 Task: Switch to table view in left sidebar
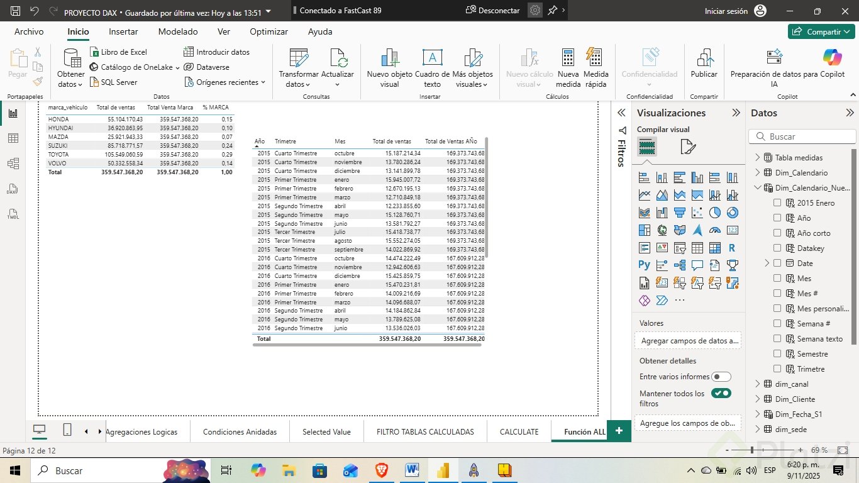coord(13,138)
